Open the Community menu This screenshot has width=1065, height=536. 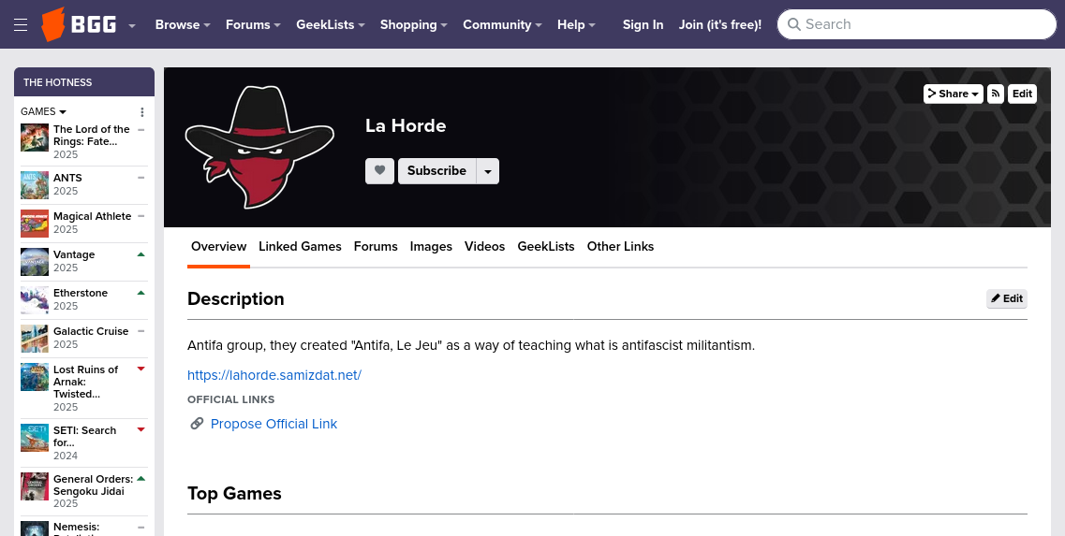(x=502, y=24)
